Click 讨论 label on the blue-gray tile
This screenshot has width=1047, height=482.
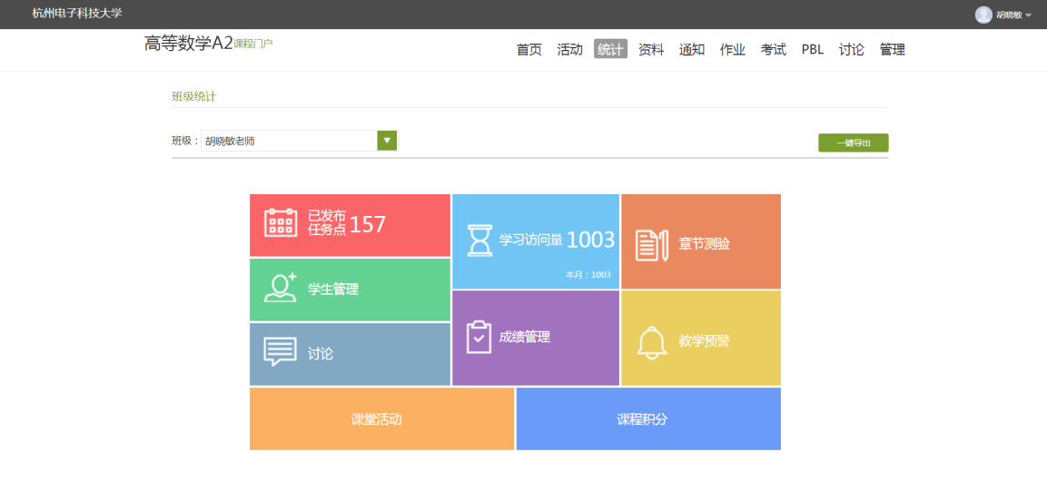(x=321, y=354)
